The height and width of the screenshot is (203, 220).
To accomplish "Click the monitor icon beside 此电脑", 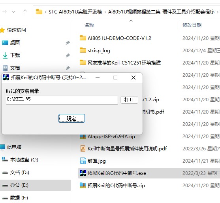I will pos(2,147).
